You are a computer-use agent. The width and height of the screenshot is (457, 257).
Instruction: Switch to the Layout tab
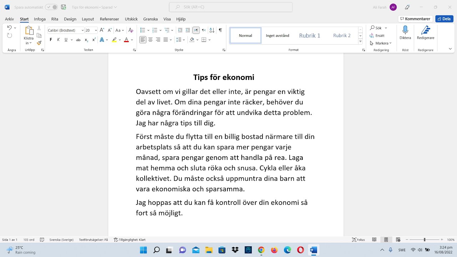(x=88, y=19)
